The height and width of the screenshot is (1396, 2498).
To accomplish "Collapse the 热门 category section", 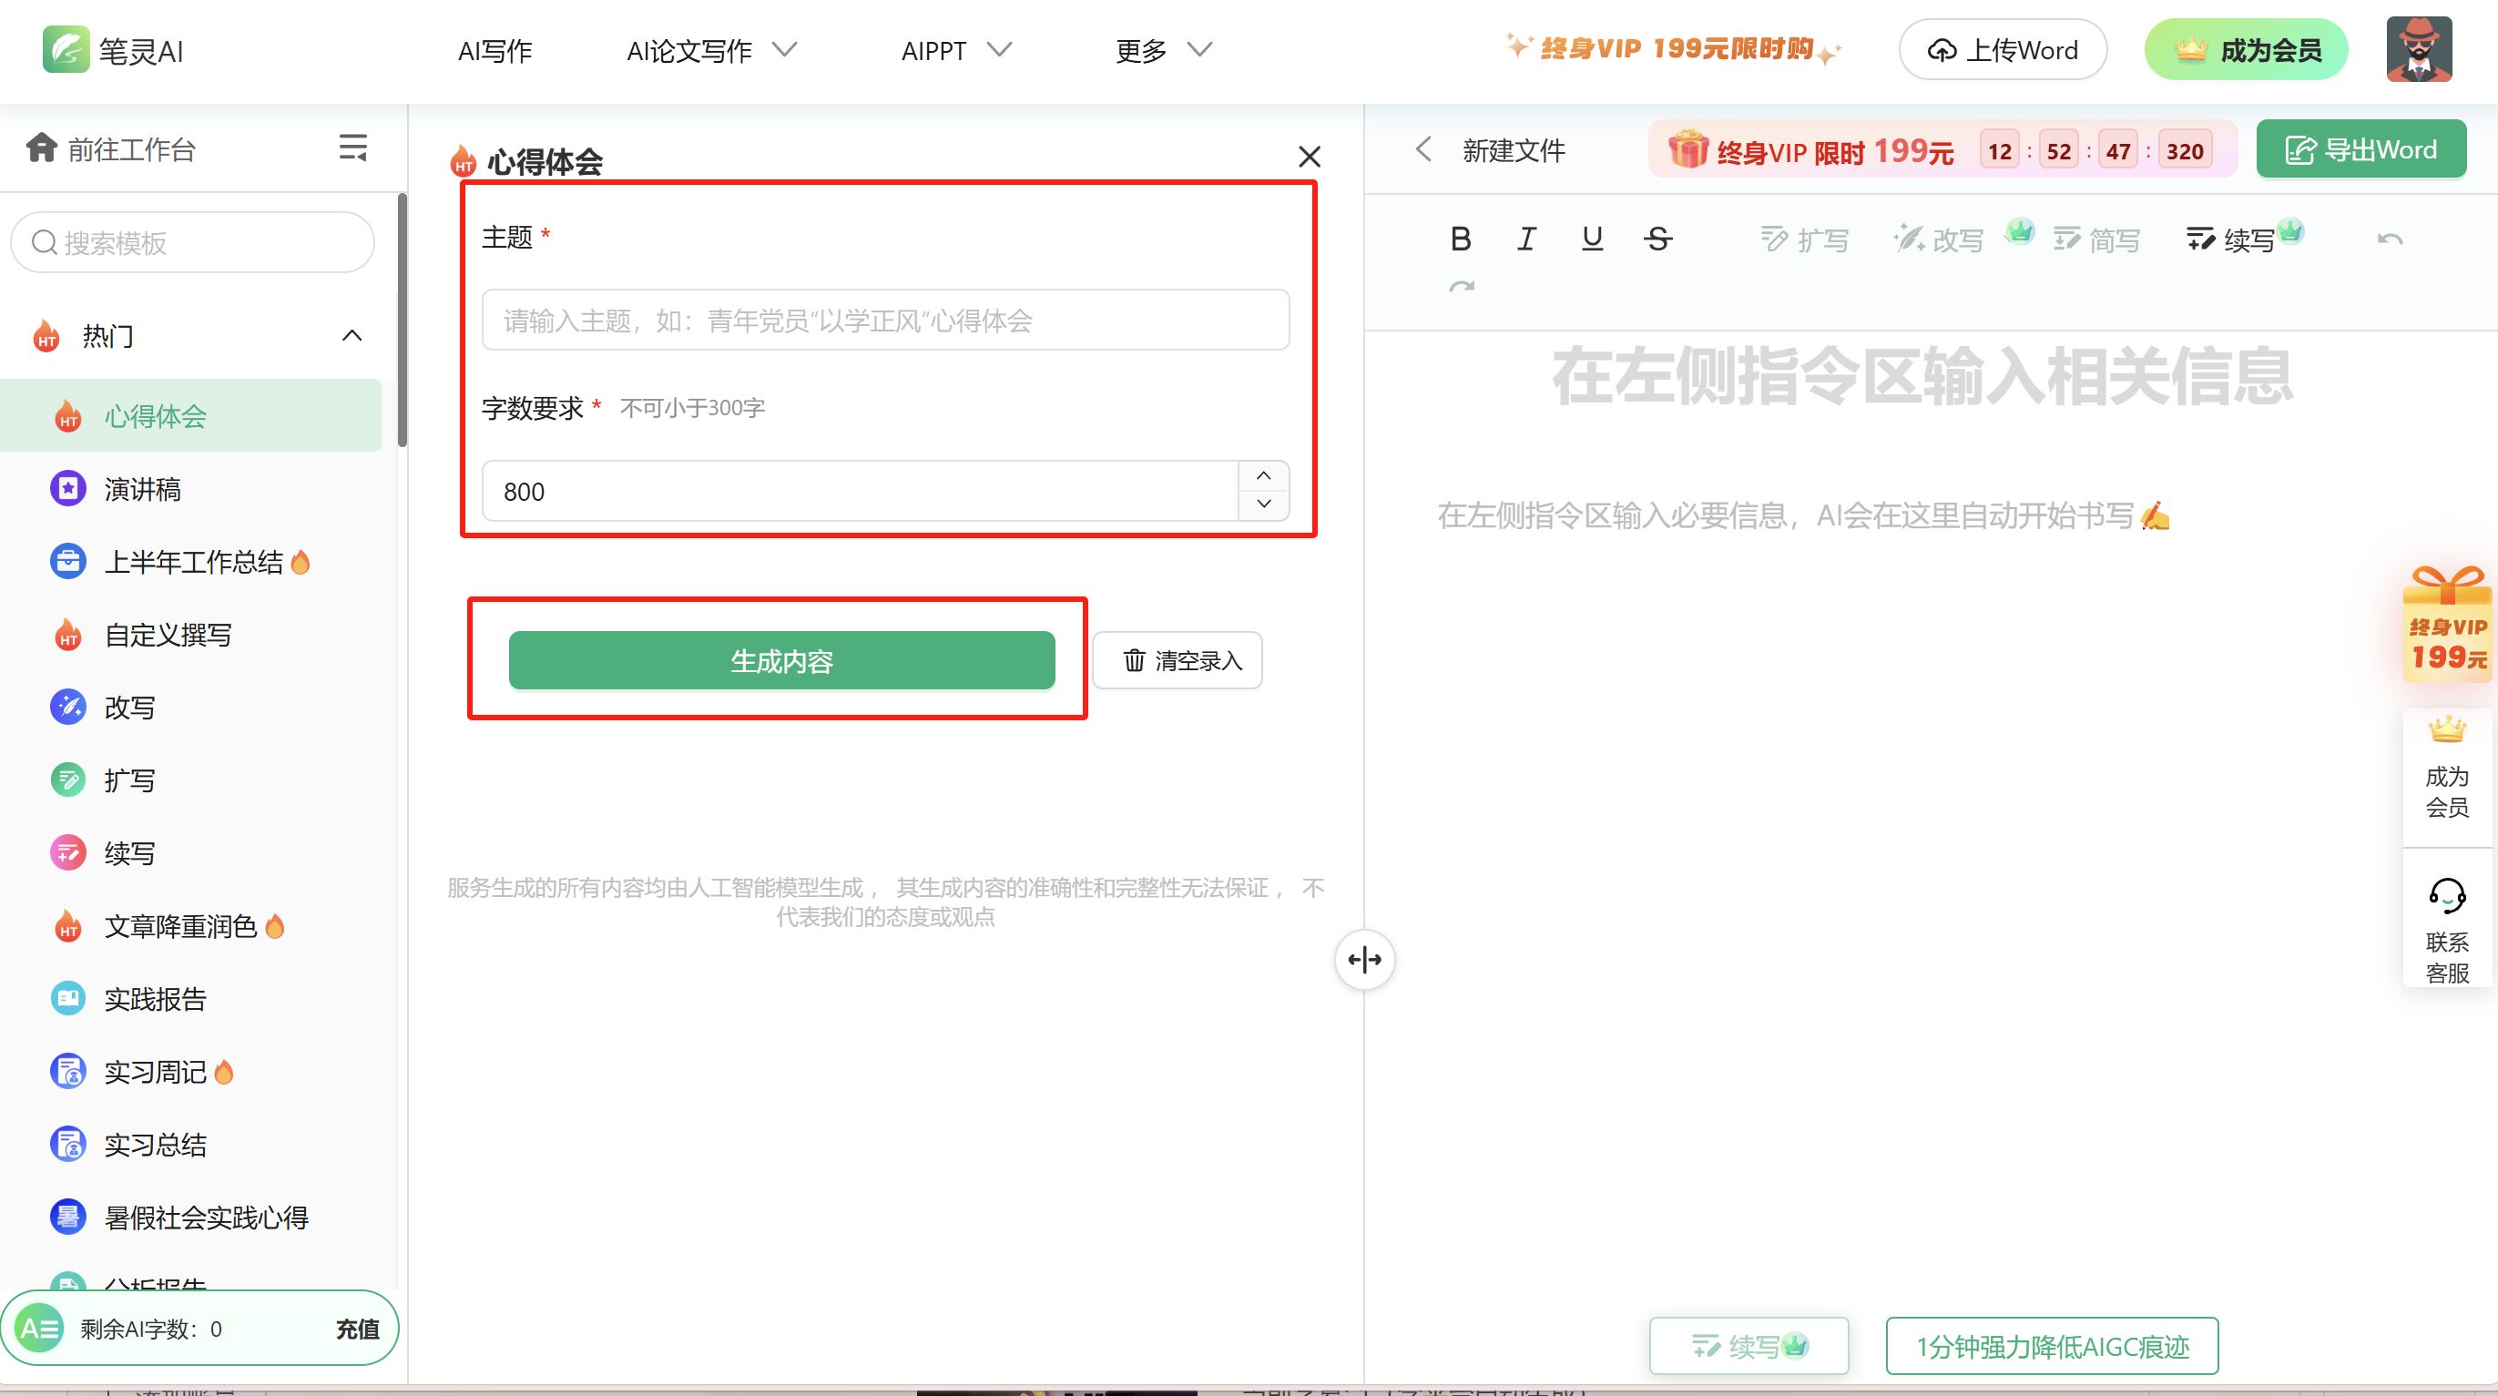I will pyautogui.click(x=352, y=336).
